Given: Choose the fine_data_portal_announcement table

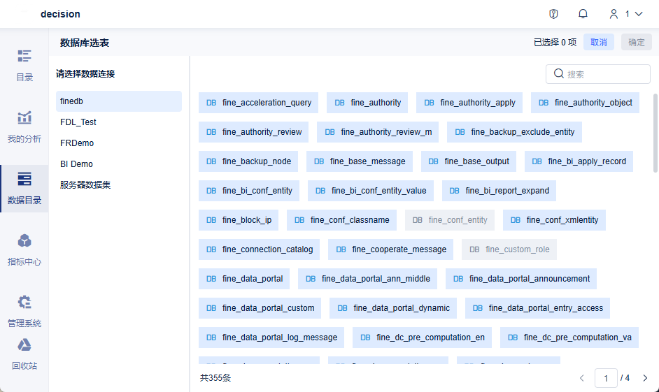Looking at the screenshot, I should (521, 279).
